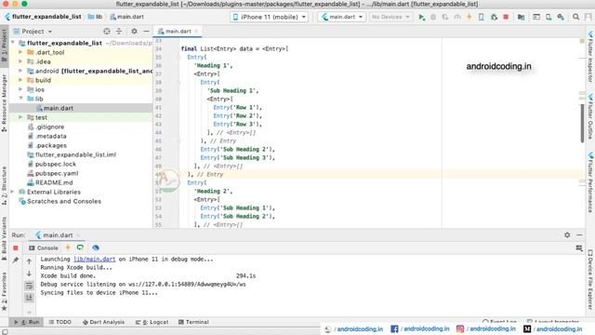This screenshot has height=335, width=595.
Task: Open iPhone 11 (mobile) device dropdown
Action: [269, 17]
